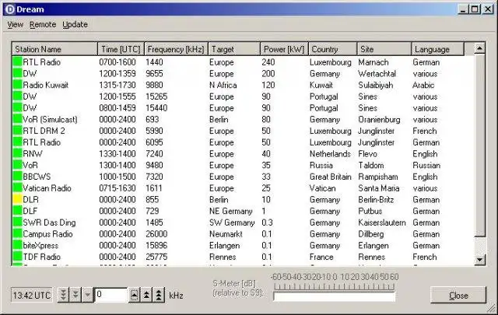Click the frequency cell 1440
The image size is (498, 315).
pos(154,62)
